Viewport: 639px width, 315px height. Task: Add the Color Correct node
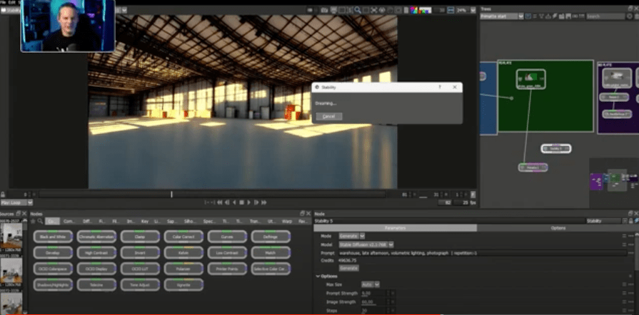point(183,237)
